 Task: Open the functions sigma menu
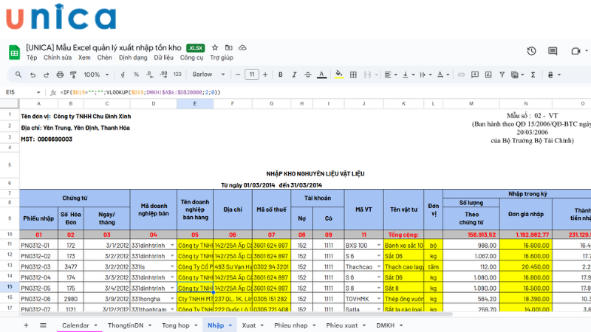pos(533,75)
